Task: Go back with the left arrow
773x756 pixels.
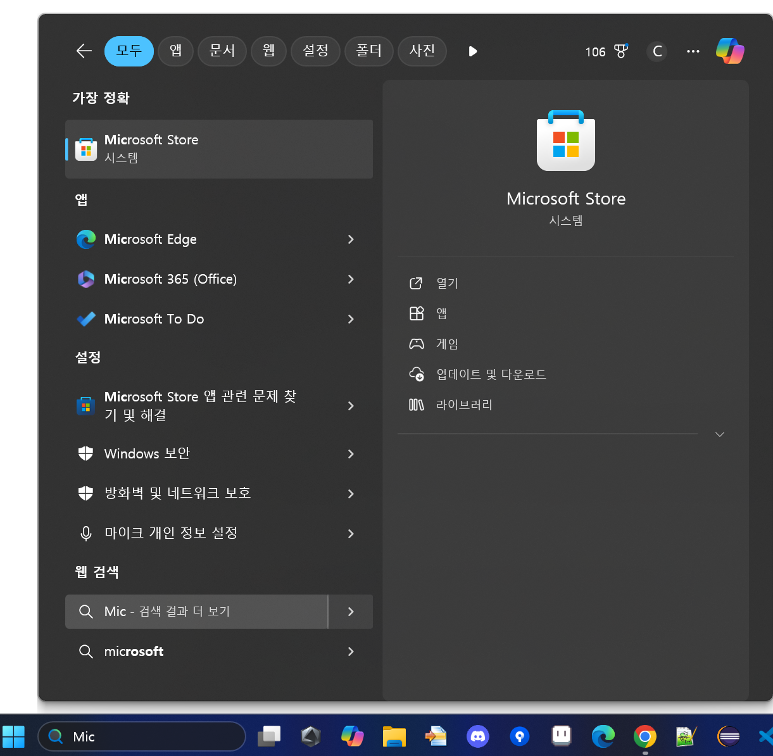Action: pos(84,51)
